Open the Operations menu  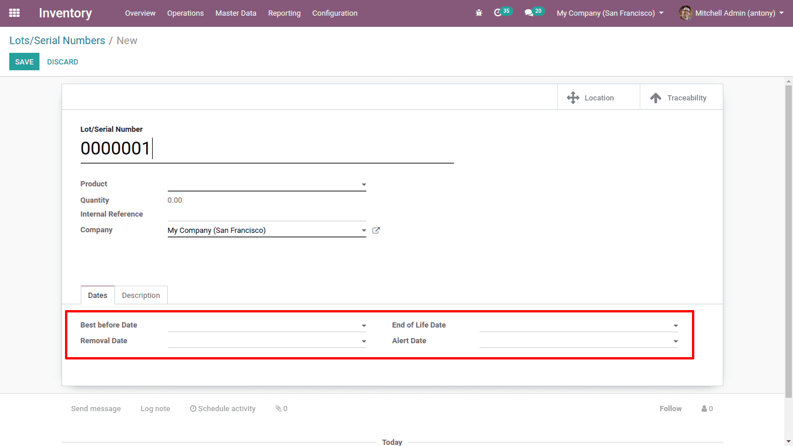point(185,13)
